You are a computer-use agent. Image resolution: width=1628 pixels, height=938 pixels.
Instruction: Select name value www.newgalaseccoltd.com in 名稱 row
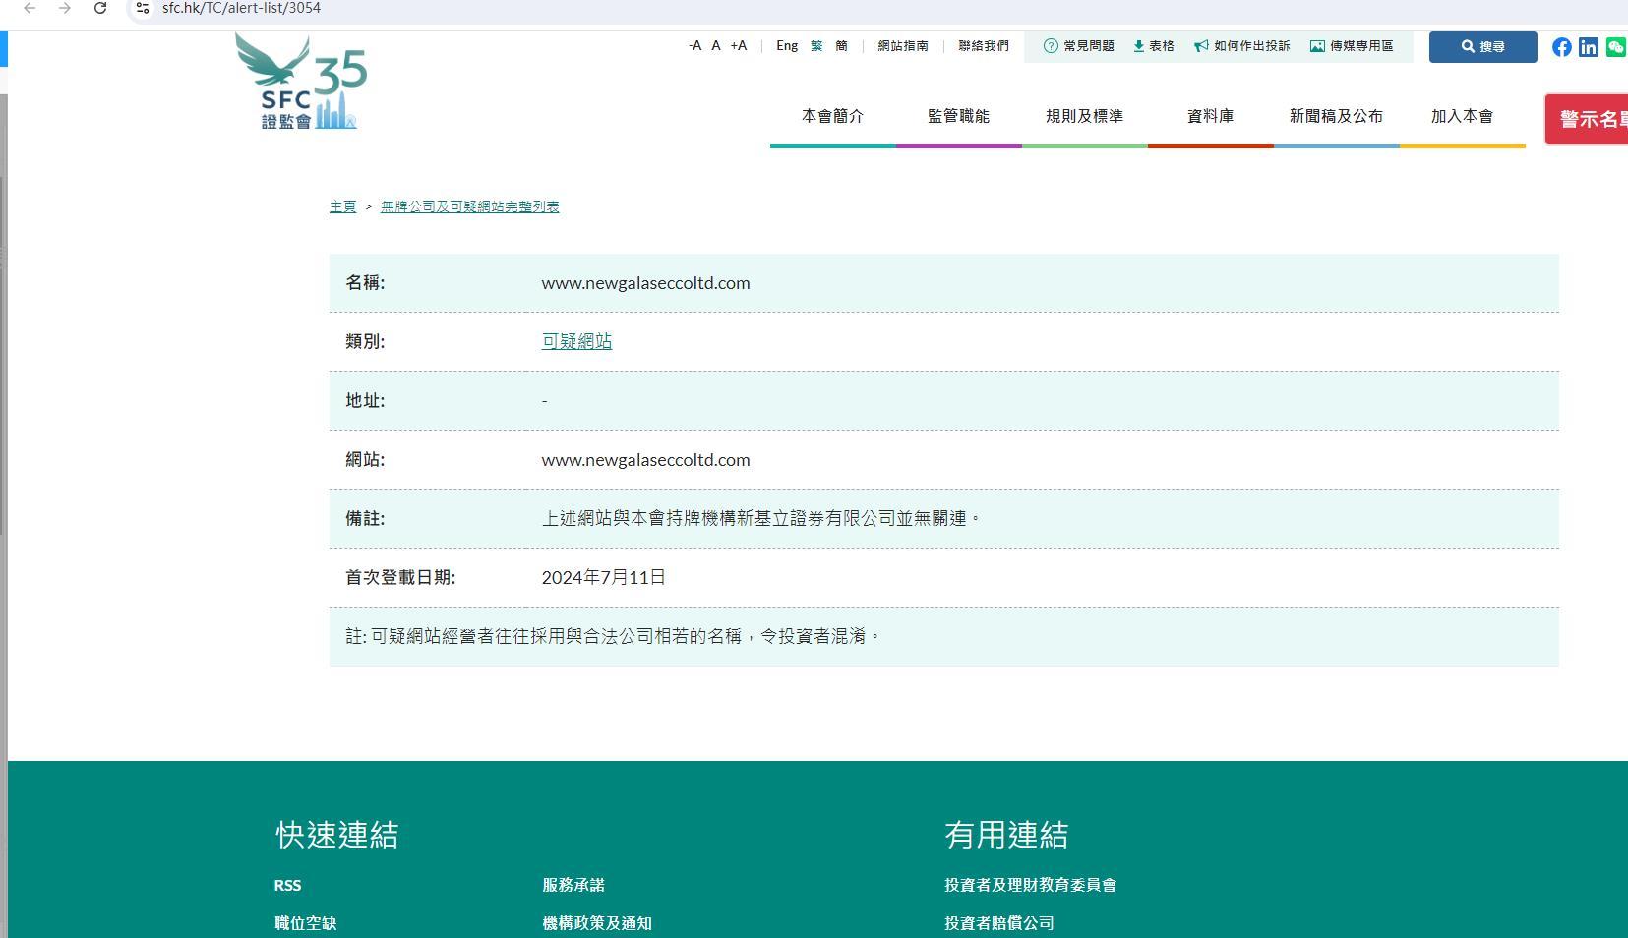[645, 283]
